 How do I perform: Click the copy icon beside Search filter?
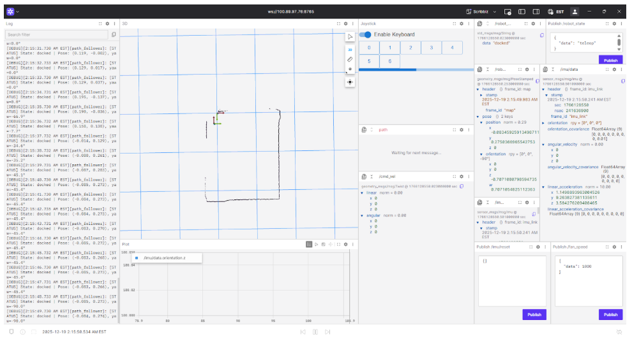(x=114, y=34)
